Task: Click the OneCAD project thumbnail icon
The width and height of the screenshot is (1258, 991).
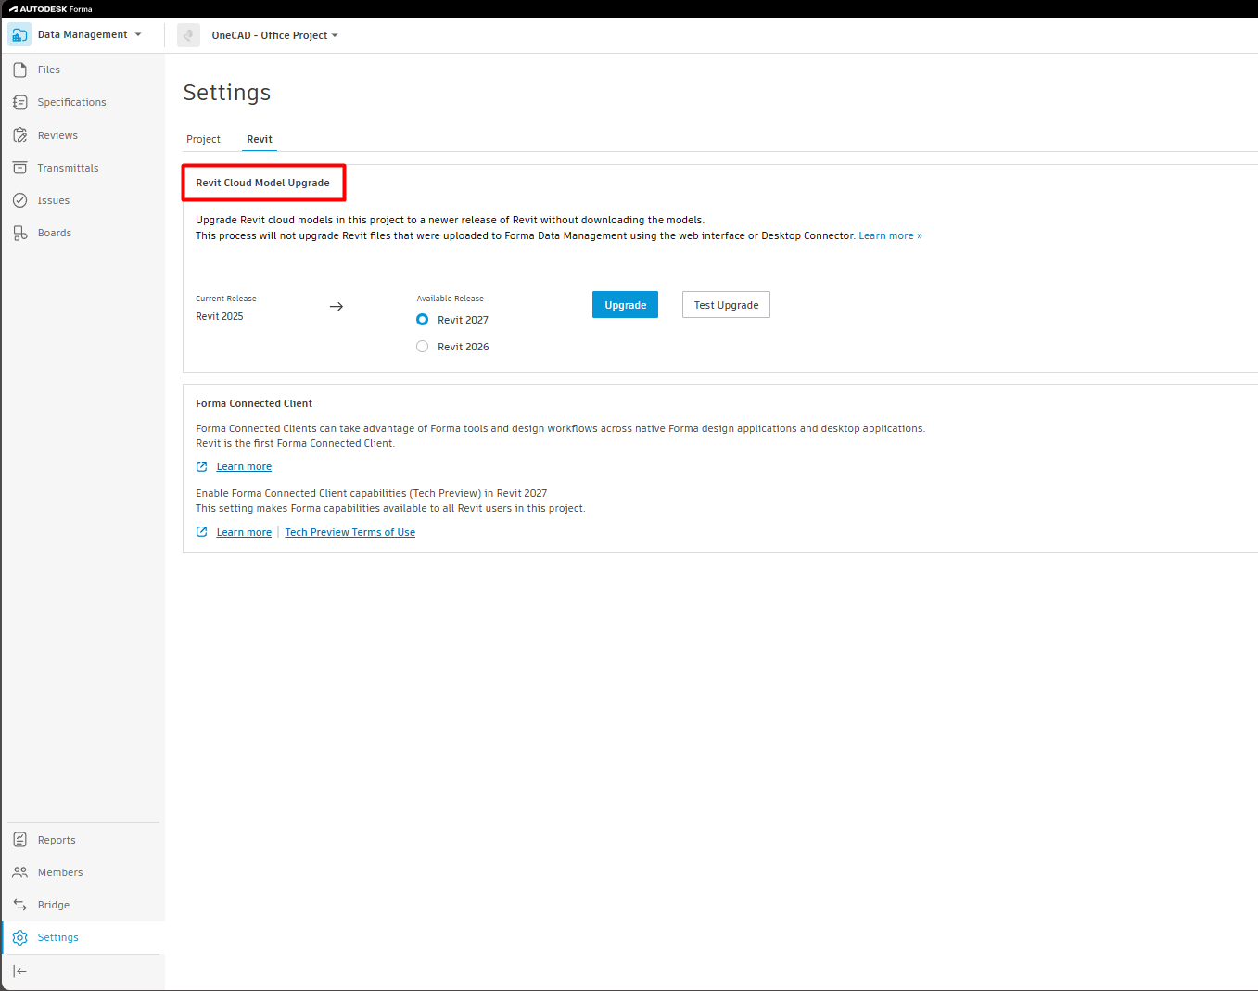Action: (188, 35)
